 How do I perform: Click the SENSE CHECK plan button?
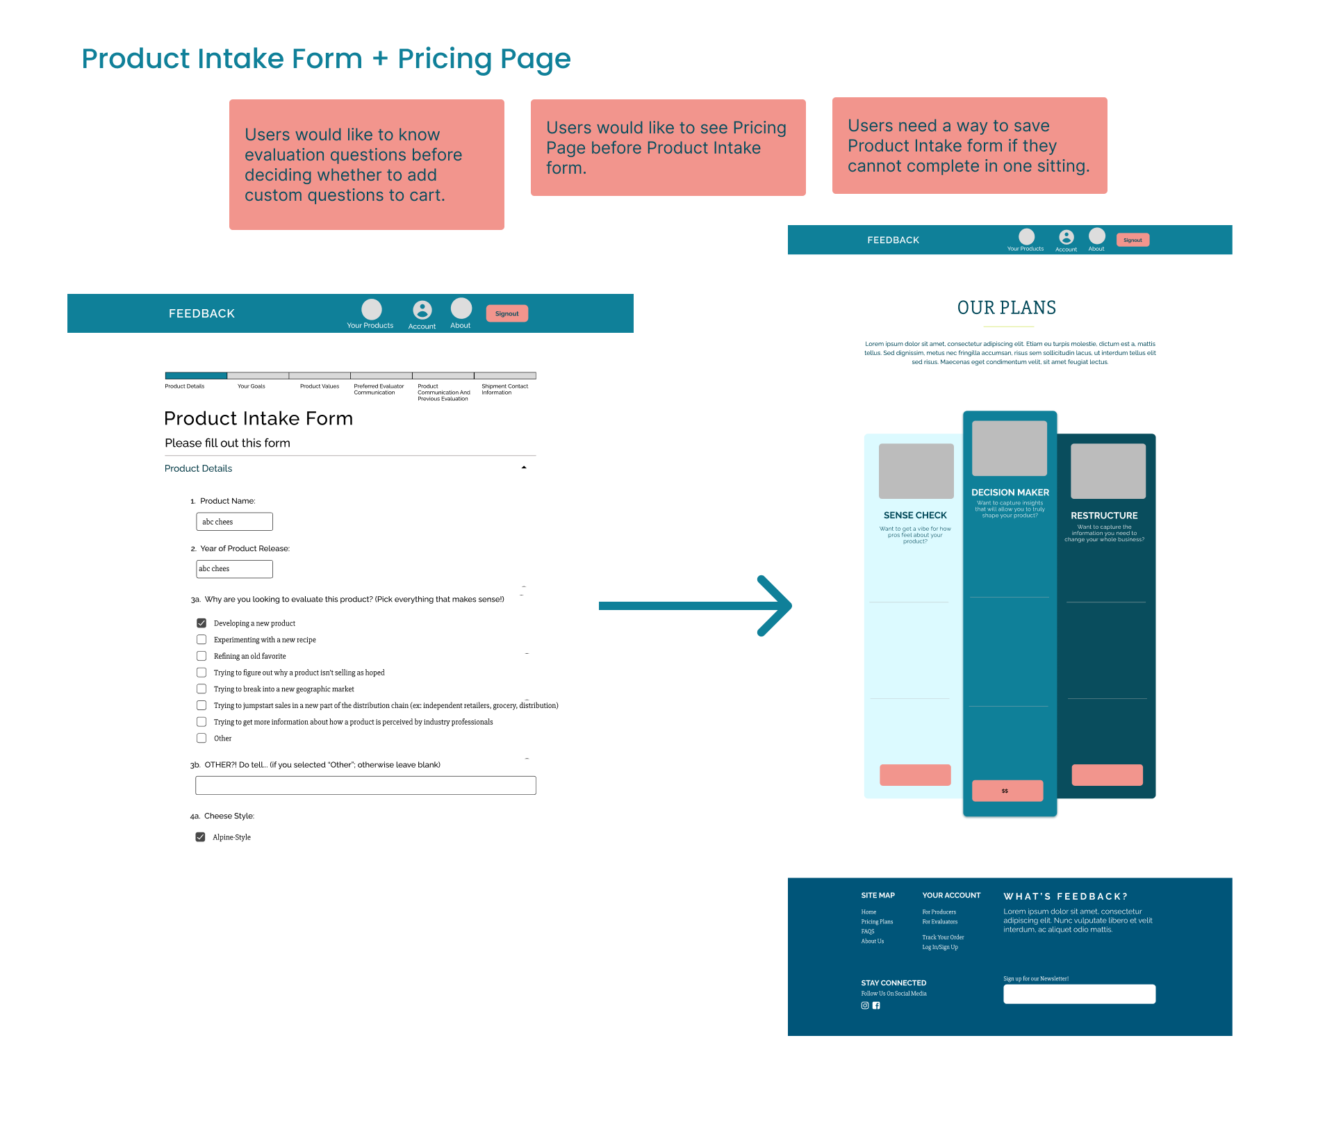(x=915, y=777)
